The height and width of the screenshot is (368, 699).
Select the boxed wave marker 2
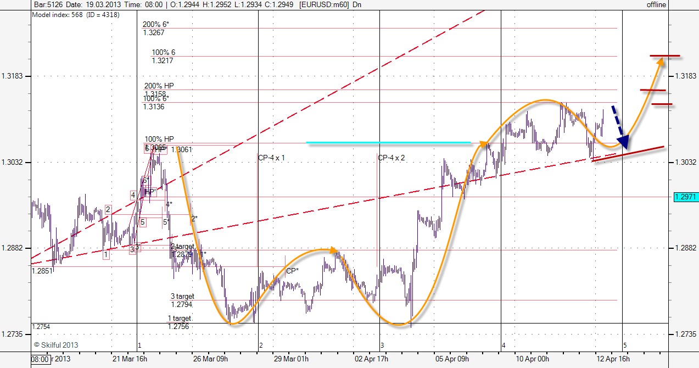click(108, 209)
